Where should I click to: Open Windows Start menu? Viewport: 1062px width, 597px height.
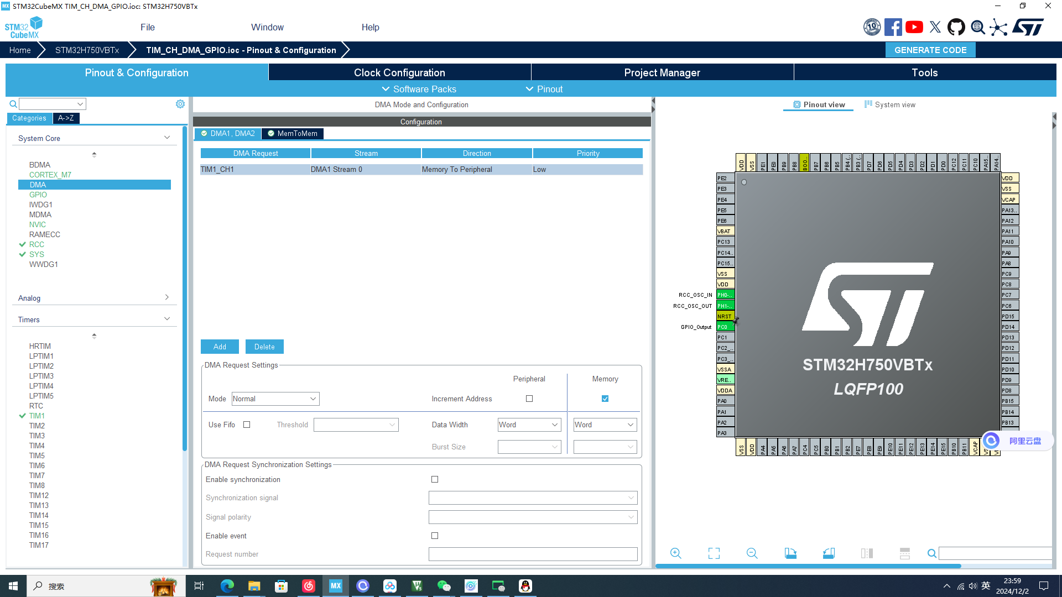13,586
